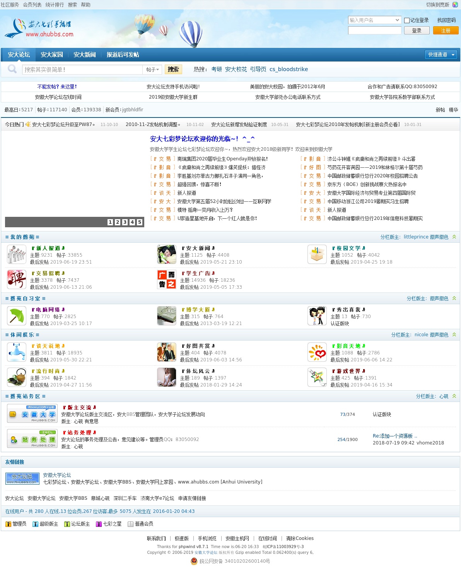
Task: Open the 校园文学 forum icon
Action: (x=317, y=255)
